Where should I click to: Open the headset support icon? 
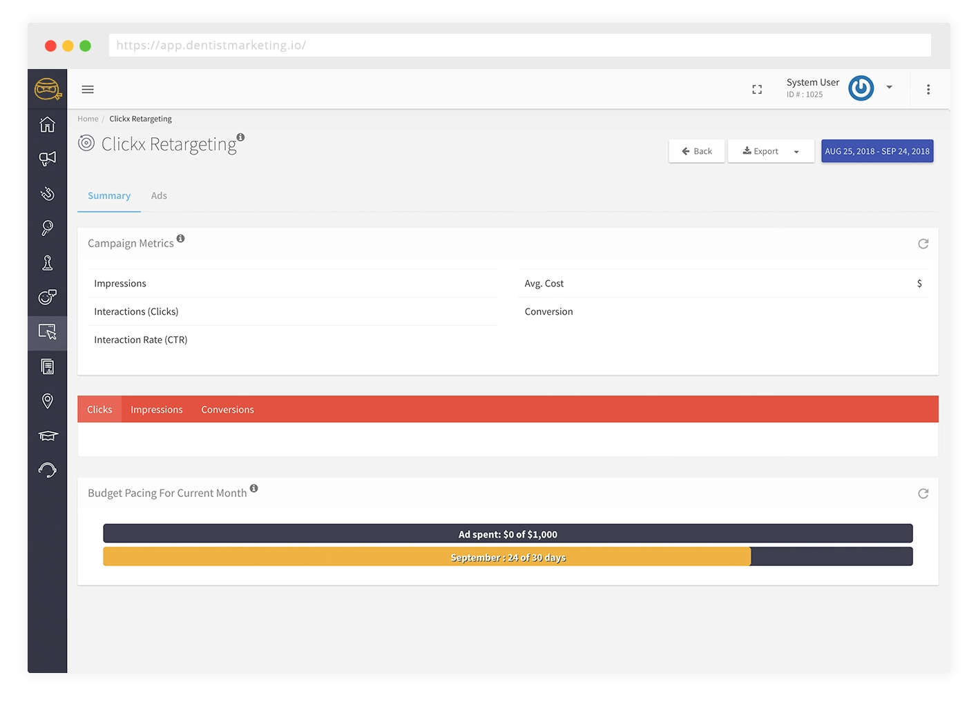click(x=48, y=470)
